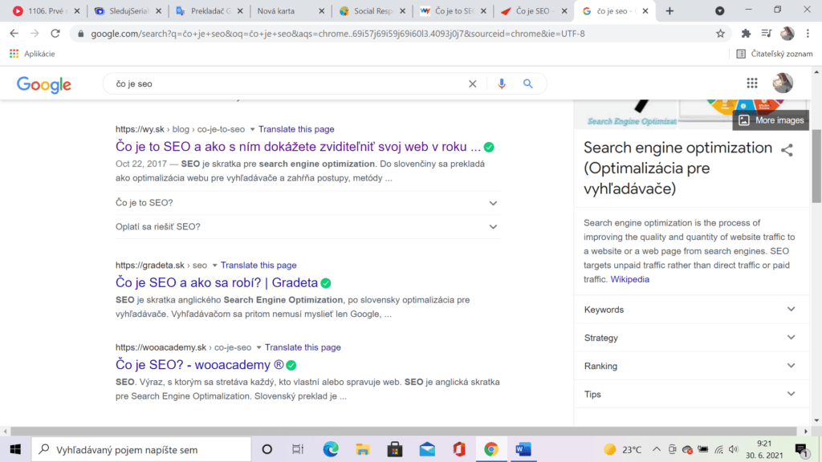Click the Windows taskbar search box

(141, 449)
